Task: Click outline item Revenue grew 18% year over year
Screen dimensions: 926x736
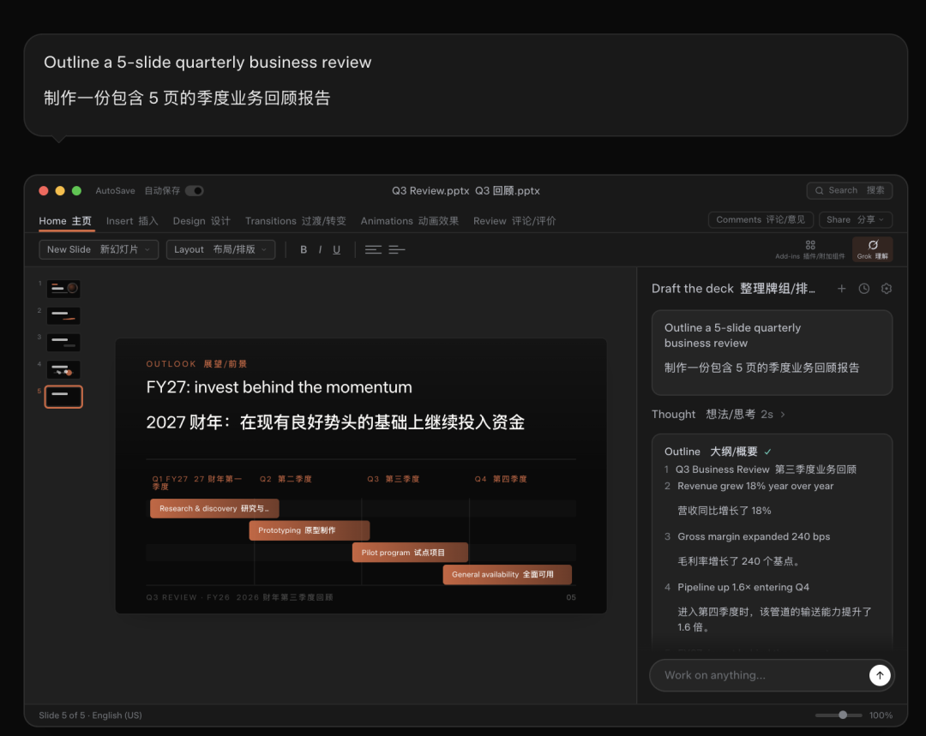Action: [x=755, y=486]
